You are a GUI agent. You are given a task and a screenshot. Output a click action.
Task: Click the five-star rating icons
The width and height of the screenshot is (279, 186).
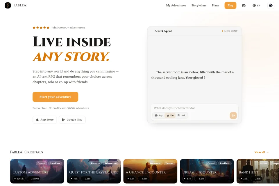click(41, 28)
